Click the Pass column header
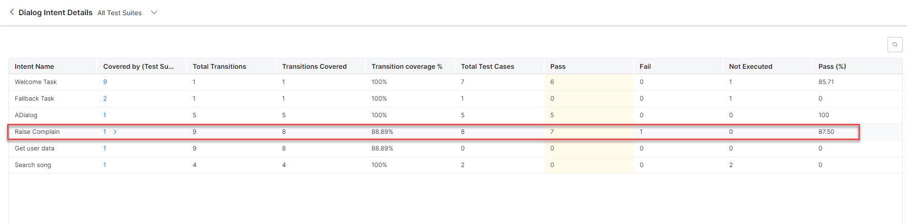Screen dimensions: 907x224 pos(558,66)
